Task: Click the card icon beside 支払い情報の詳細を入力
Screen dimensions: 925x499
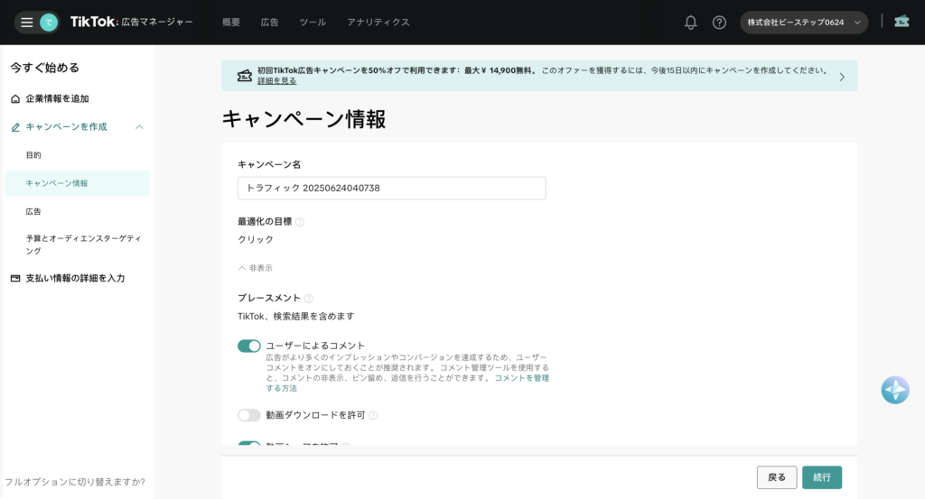Action: (x=15, y=278)
